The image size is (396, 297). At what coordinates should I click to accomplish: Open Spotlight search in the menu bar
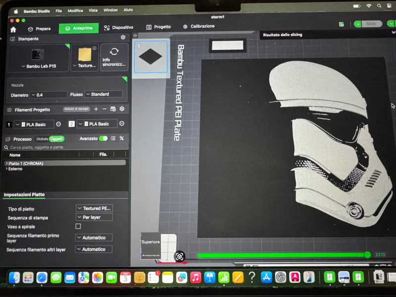379,5
